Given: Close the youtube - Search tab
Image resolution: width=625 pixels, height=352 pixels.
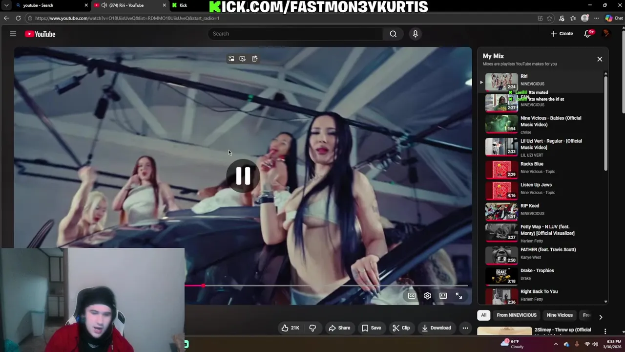Looking at the screenshot, I should tap(86, 5).
